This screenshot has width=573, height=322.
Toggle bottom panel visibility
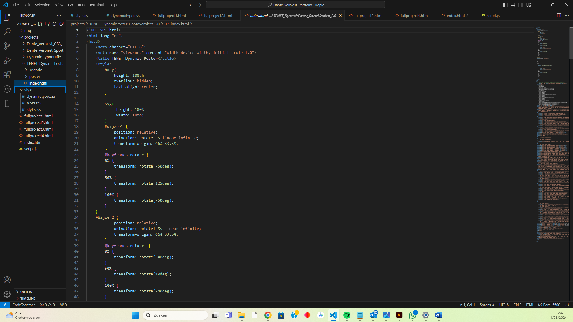tap(513, 5)
